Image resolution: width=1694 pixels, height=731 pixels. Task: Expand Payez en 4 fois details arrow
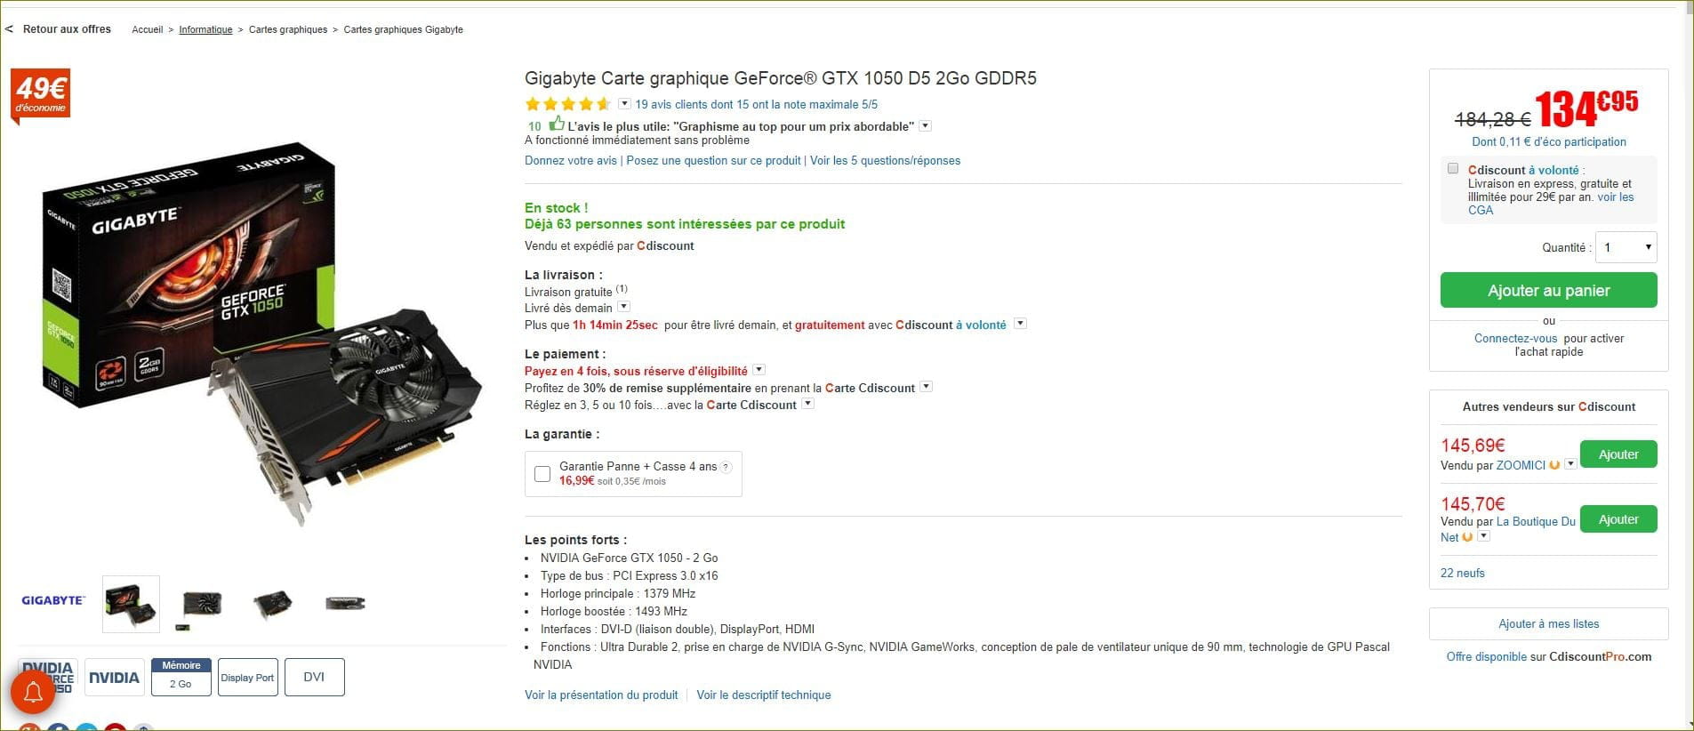click(759, 370)
